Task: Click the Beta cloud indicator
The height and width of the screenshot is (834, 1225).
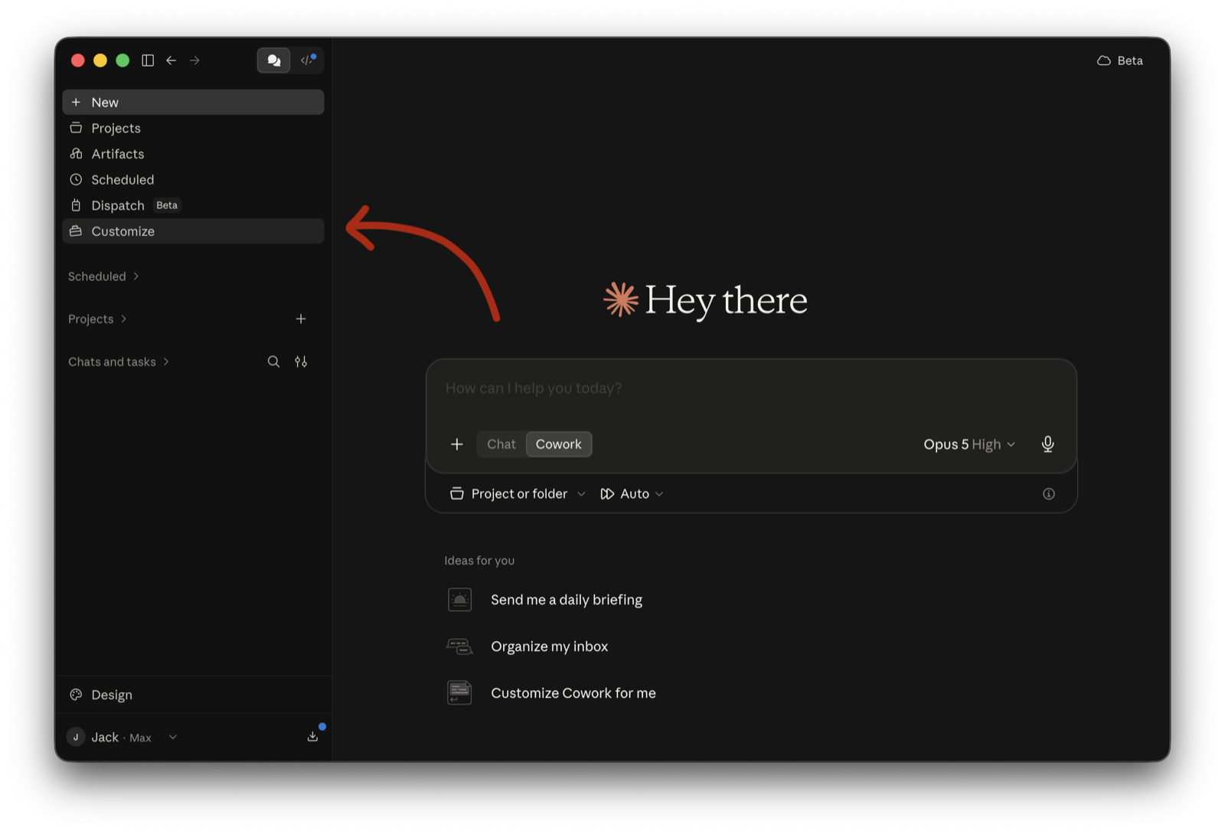Action: [1119, 61]
